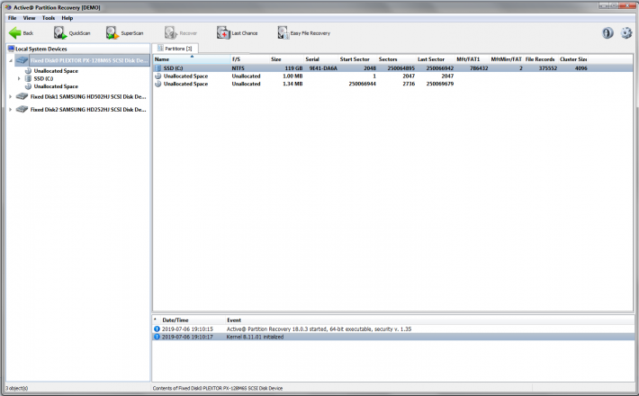The image size is (639, 396).
Task: Collapse the Fixed Disk0 PLEXTOR tree node
Action: 11,60
